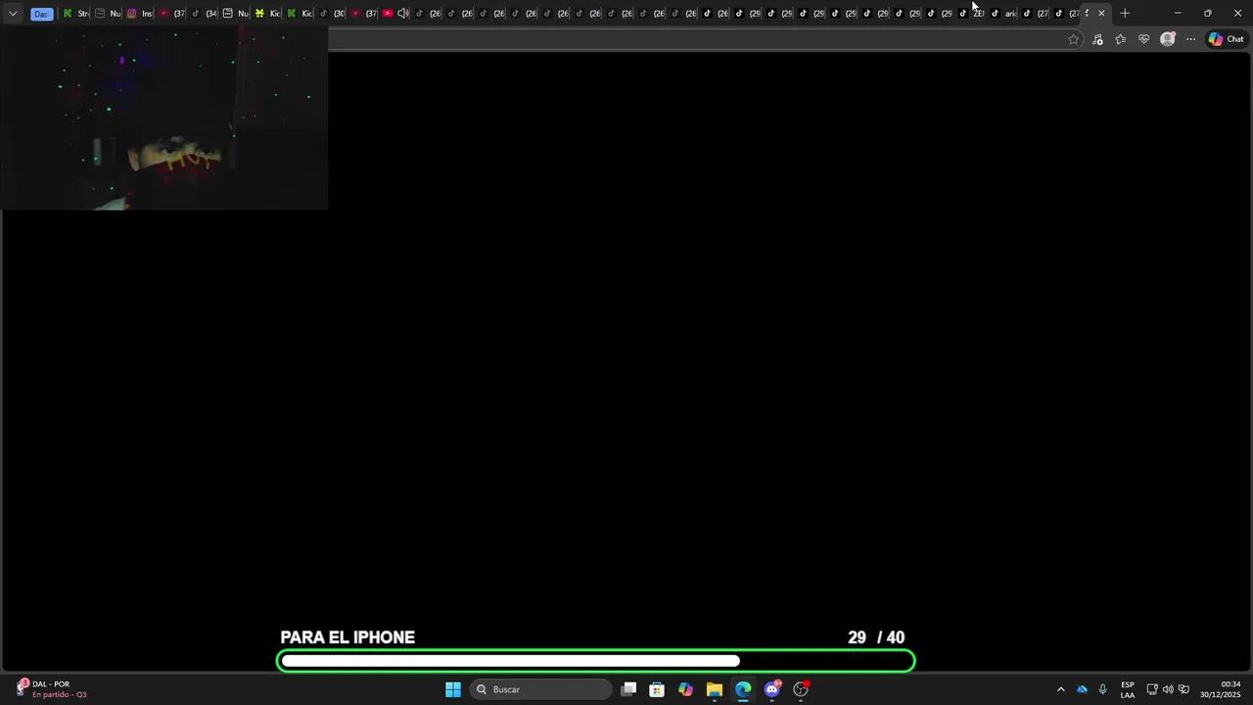The image size is (1253, 705).
Task: Add this page to favorites
Action: pyautogui.click(x=1074, y=39)
